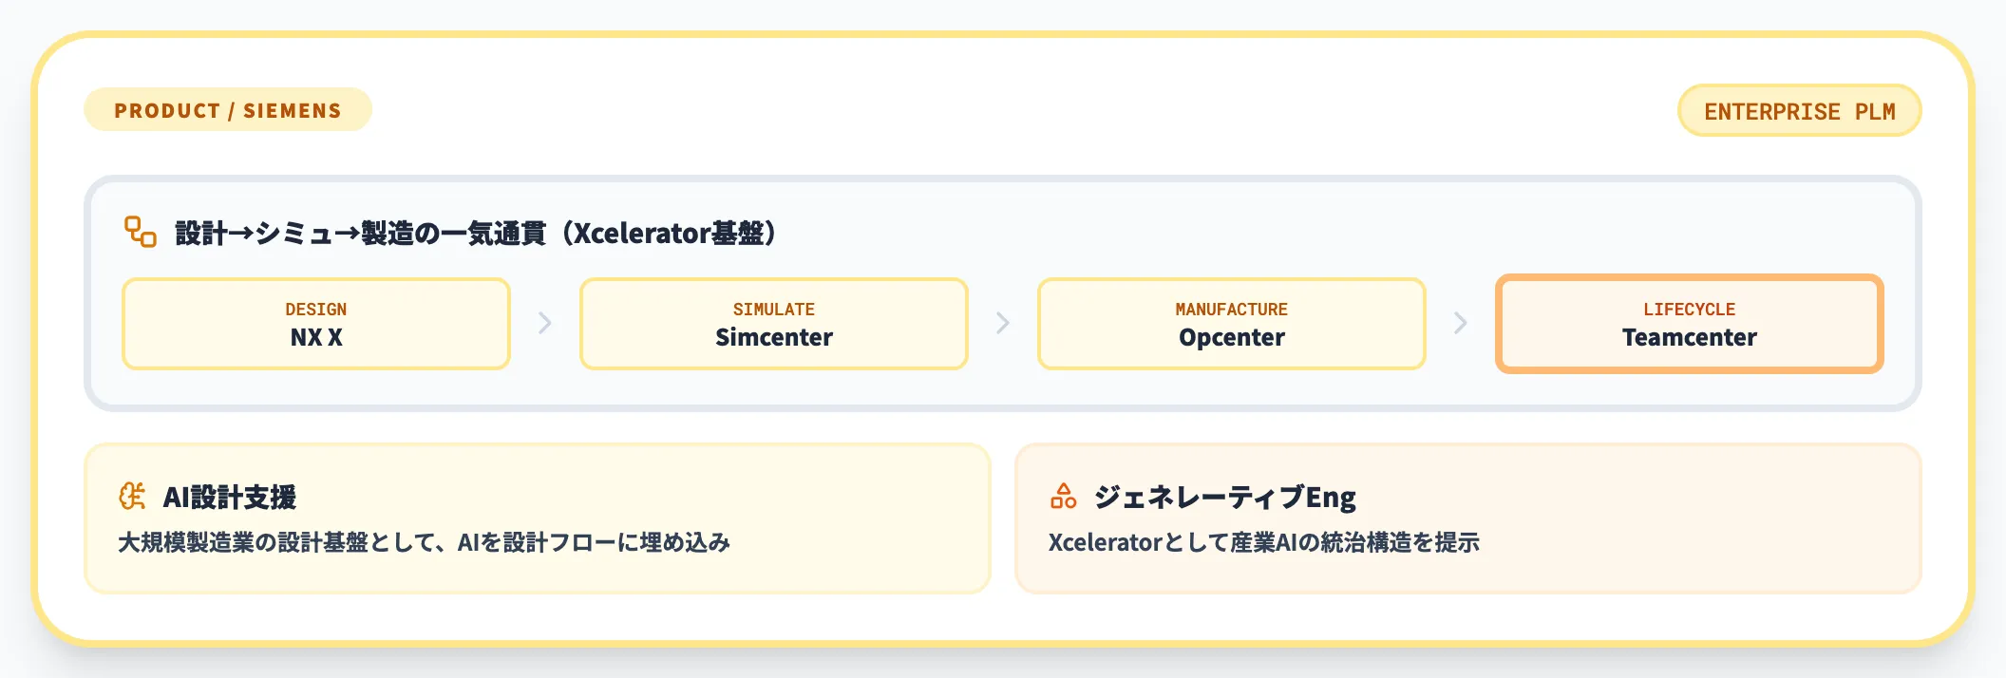Click the AI設計支援 card title
Viewport: 2006px width, 678px height.
(230, 497)
